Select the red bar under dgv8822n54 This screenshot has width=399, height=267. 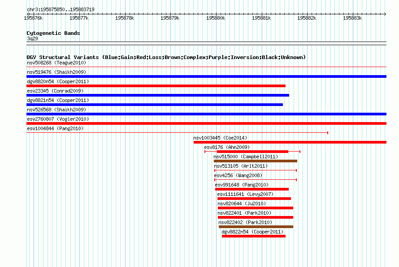254,236
